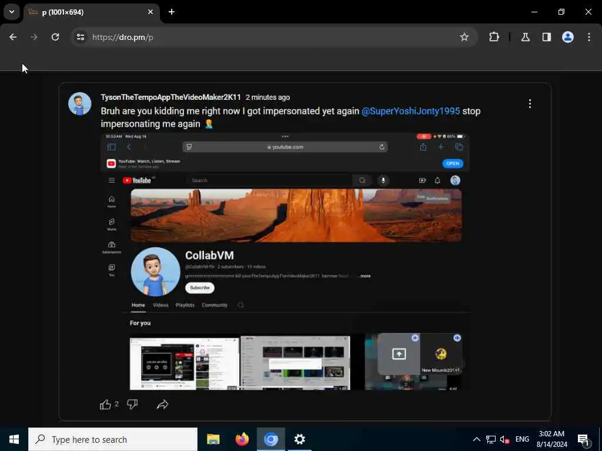Click the notifications bell in screenshot
This screenshot has height=451, width=602.
[437, 181]
